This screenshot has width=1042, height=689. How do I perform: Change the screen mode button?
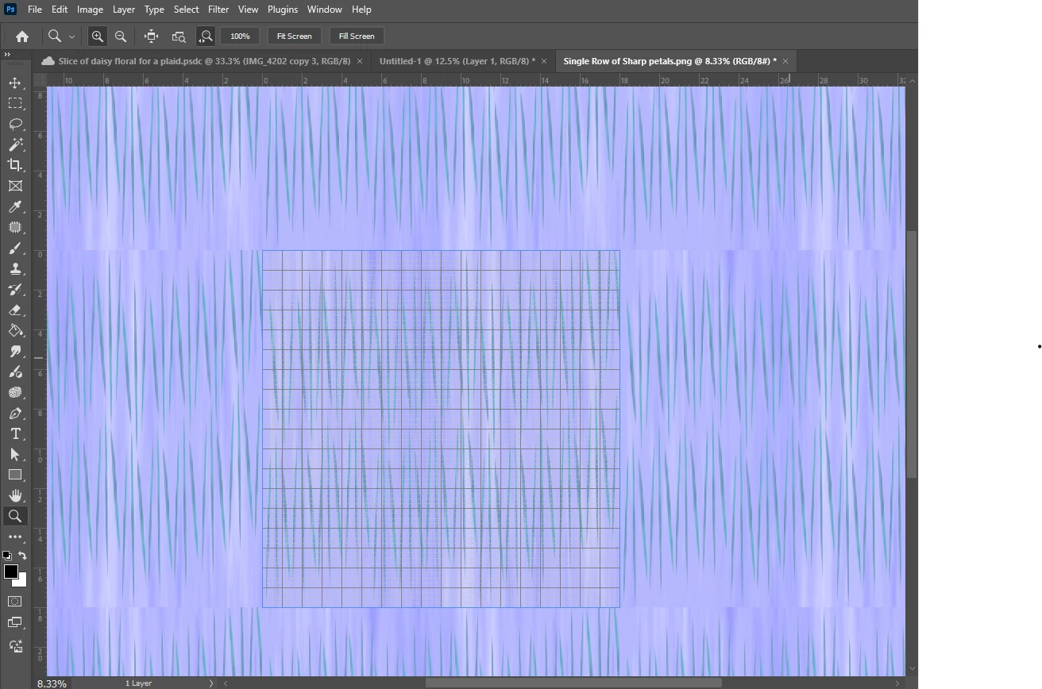click(x=15, y=622)
